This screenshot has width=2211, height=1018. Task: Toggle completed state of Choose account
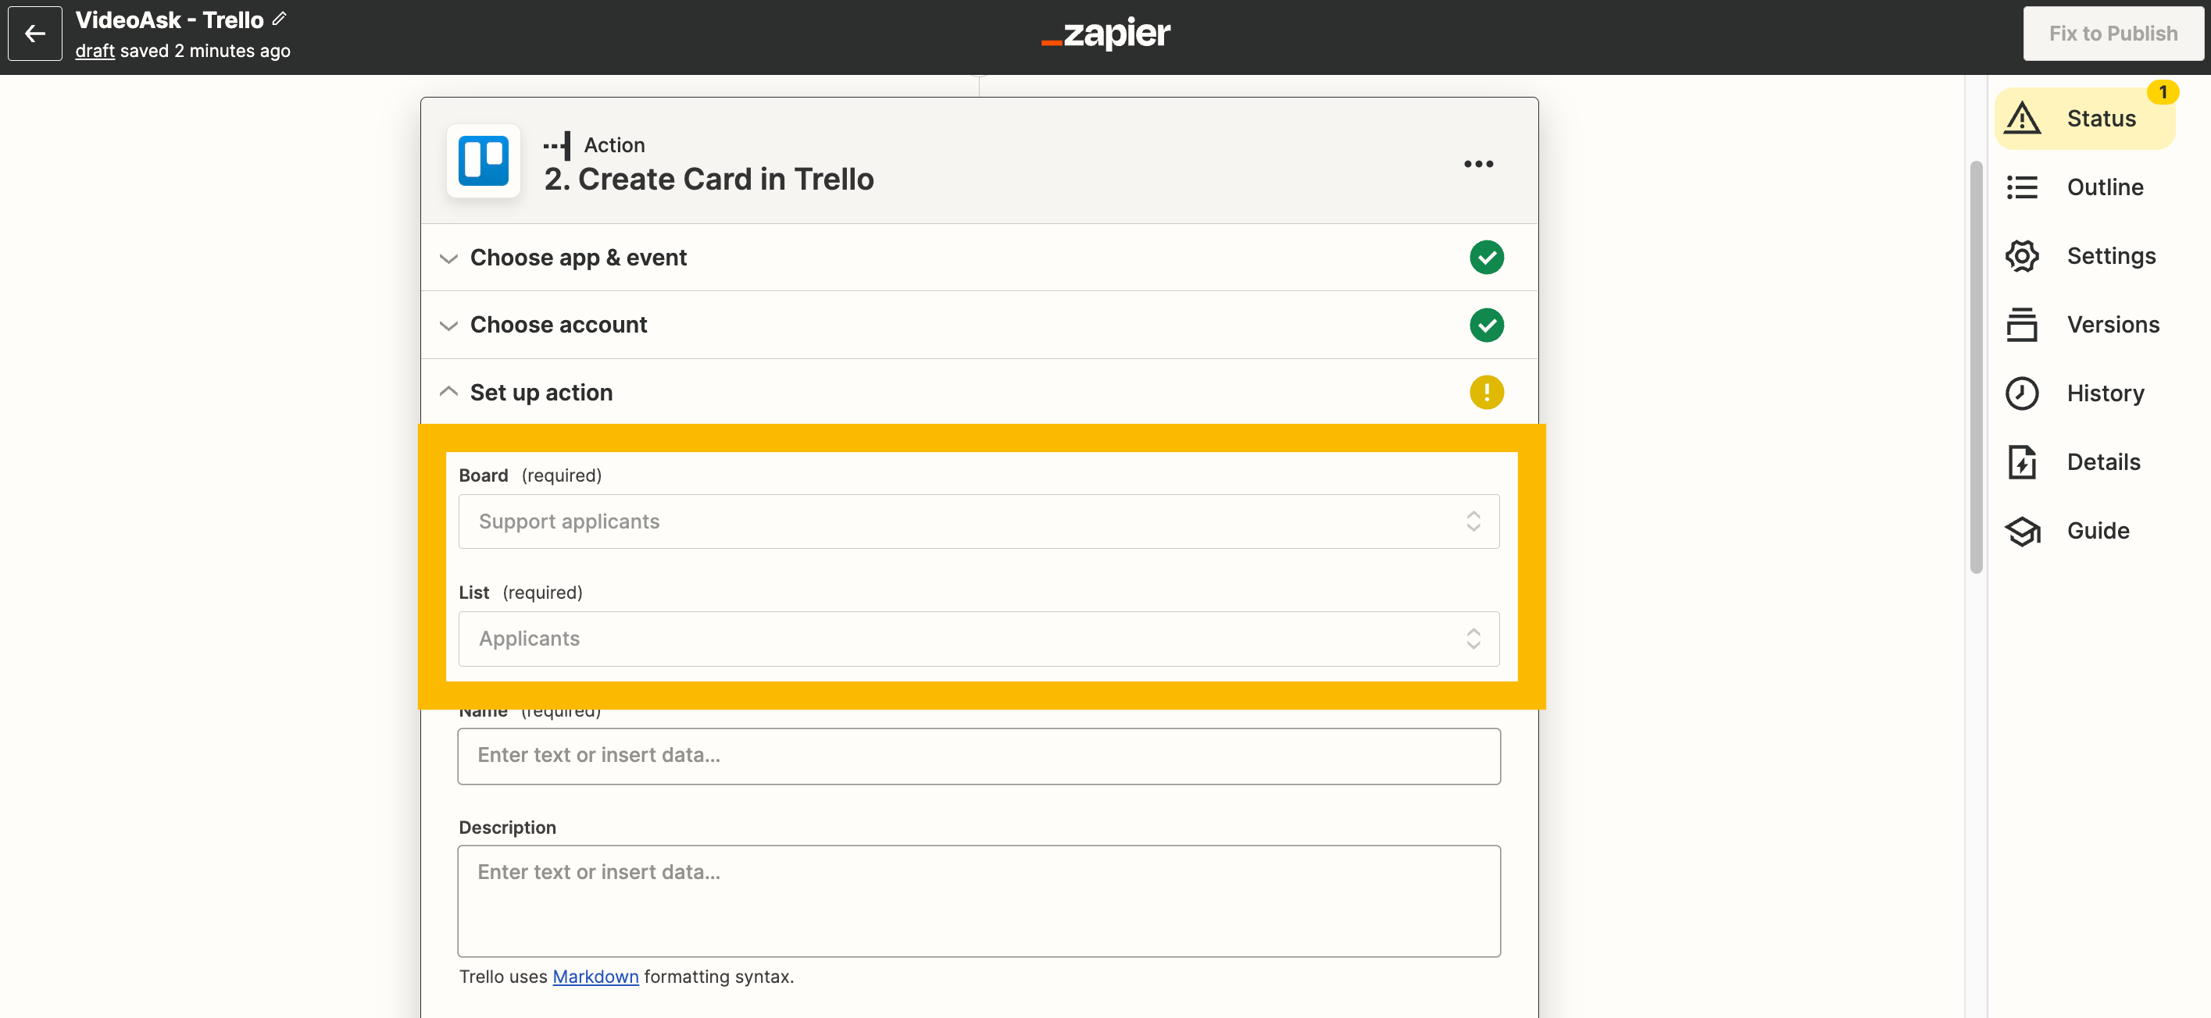click(1488, 323)
